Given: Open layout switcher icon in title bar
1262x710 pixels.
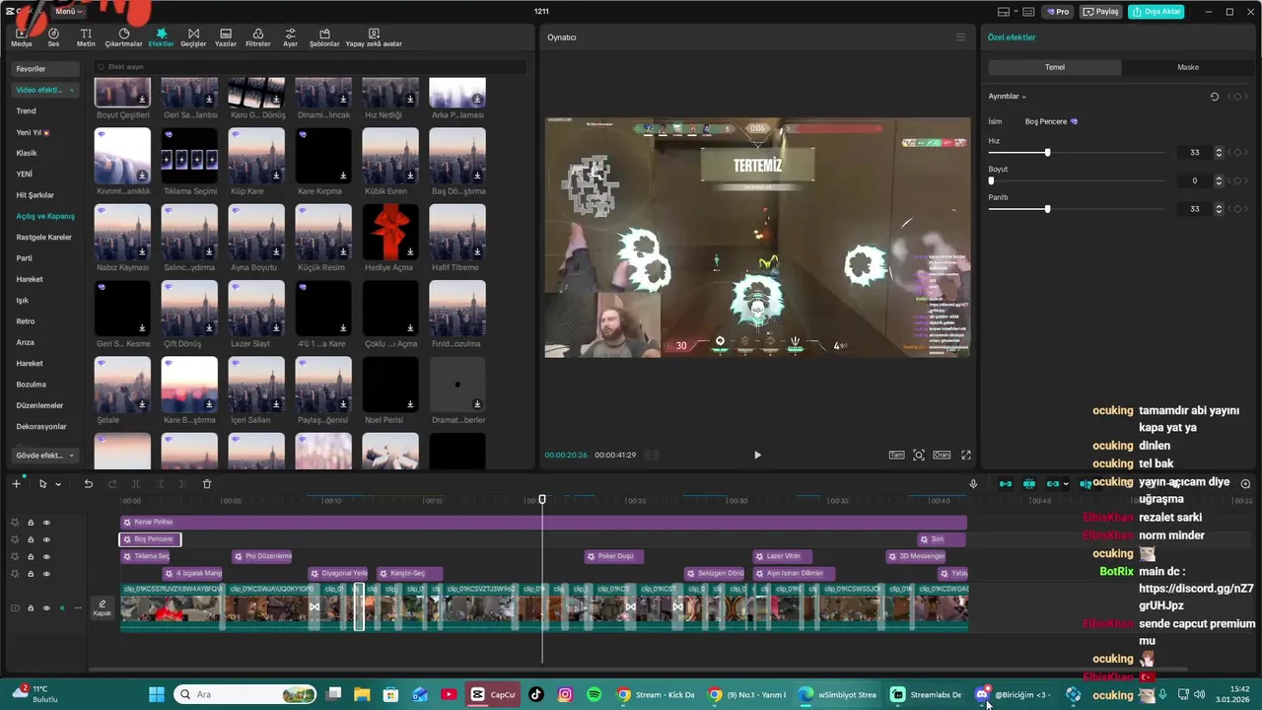Looking at the screenshot, I should point(1004,12).
